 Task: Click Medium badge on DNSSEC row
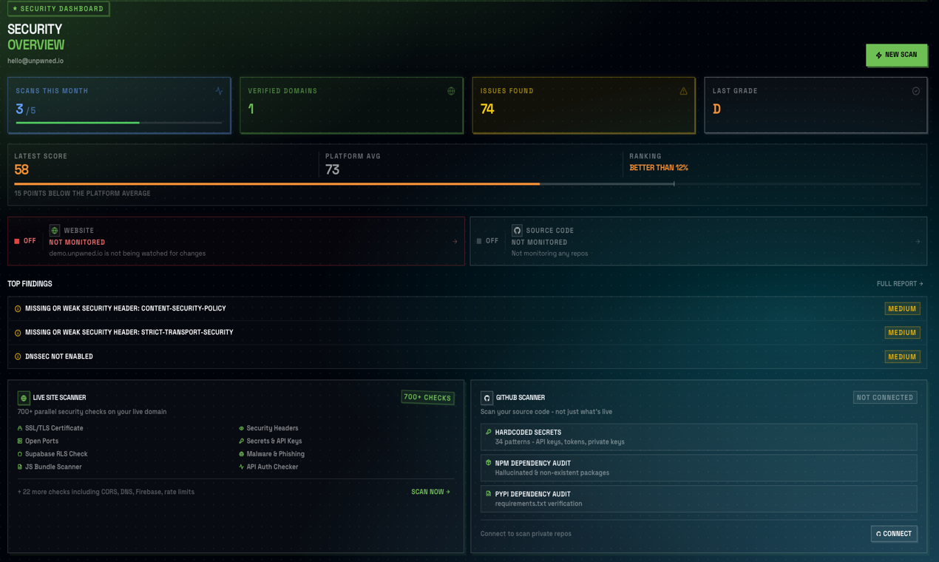point(902,356)
